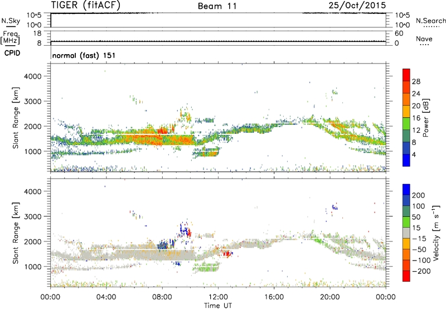This screenshot has height=309, width=446.
Task: Click the 28 tick on power colorbar
Action: [416, 81]
